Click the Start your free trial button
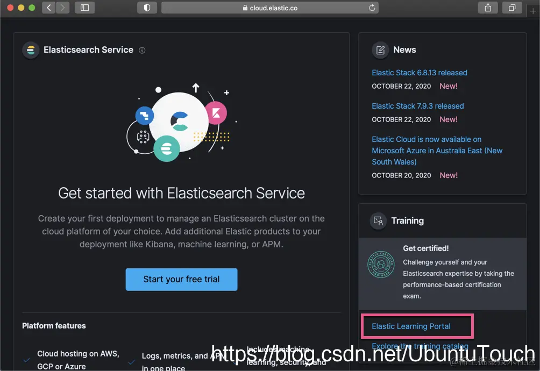 point(181,279)
